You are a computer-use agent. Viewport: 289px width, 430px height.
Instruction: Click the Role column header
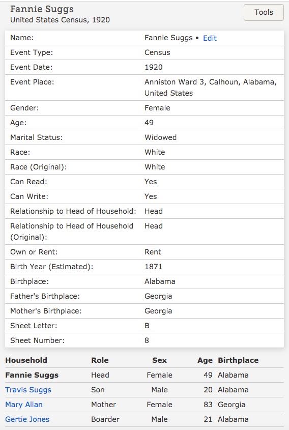point(100,360)
